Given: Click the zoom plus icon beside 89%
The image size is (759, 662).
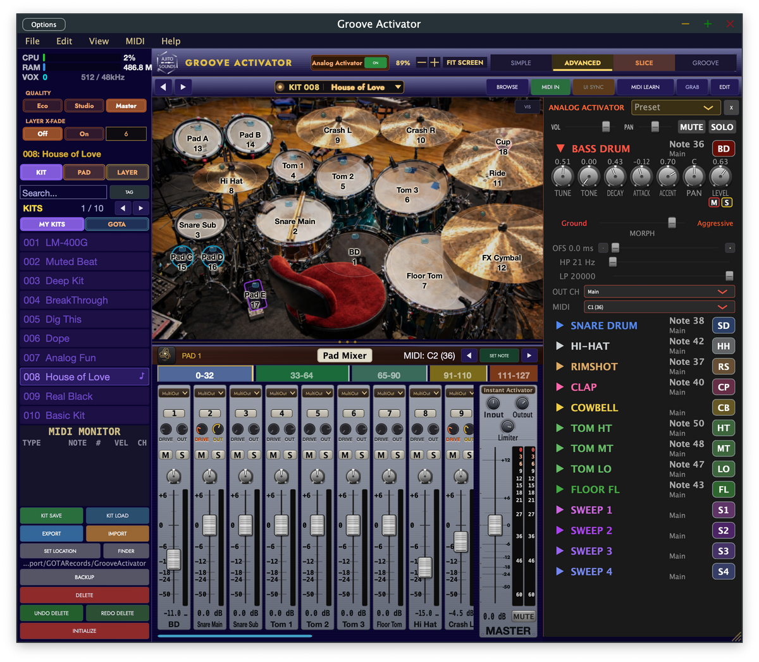Looking at the screenshot, I should (435, 62).
